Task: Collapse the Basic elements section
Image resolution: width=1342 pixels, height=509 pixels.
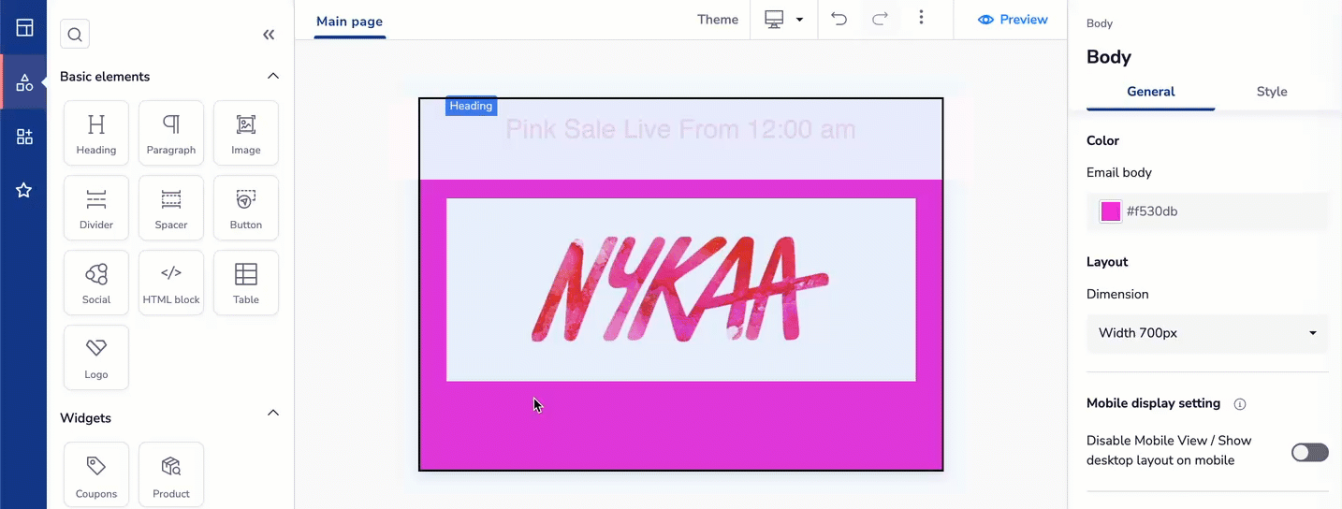Action: pyautogui.click(x=273, y=76)
